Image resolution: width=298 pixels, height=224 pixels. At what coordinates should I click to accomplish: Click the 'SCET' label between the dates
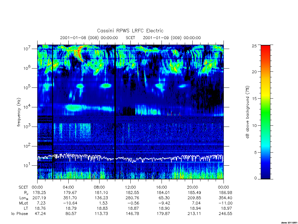click(130, 38)
